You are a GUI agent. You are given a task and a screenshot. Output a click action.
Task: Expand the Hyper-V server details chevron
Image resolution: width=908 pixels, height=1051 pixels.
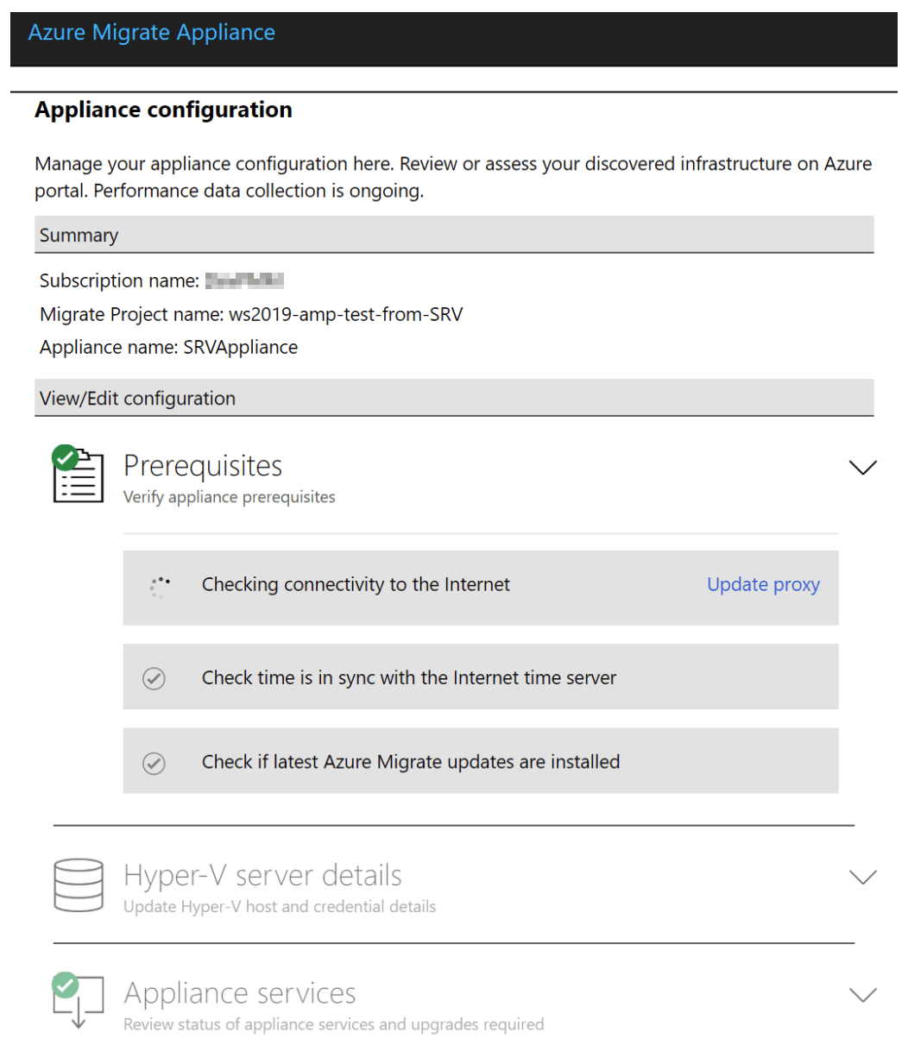[862, 878]
